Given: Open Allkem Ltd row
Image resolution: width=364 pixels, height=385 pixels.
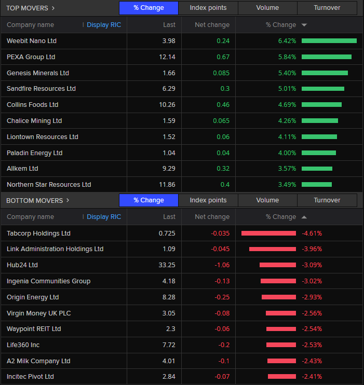Looking at the screenshot, I should tap(182, 169).
